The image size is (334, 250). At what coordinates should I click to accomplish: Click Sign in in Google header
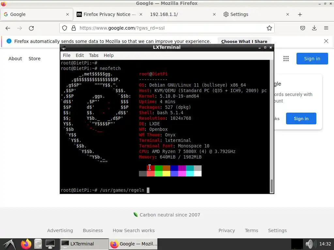312,59
